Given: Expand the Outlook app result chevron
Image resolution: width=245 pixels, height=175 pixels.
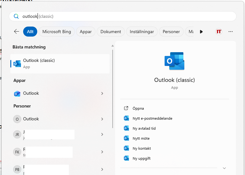Looking at the screenshot, I should tap(102, 93).
